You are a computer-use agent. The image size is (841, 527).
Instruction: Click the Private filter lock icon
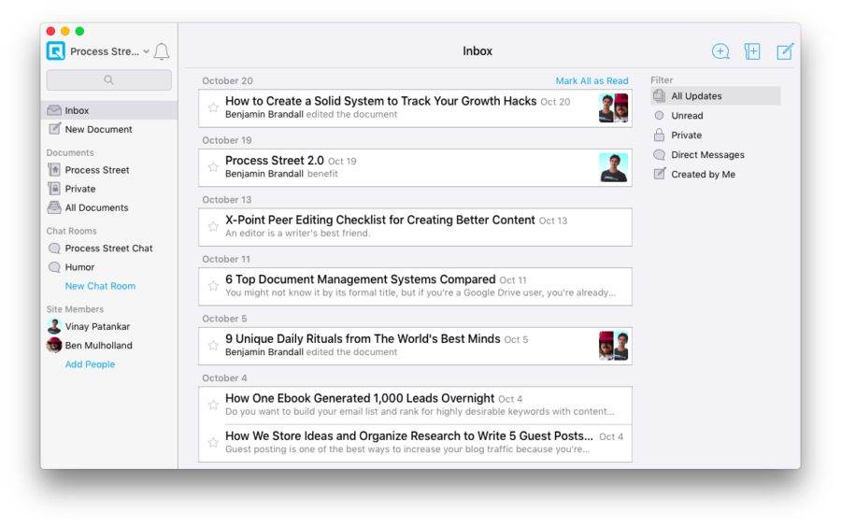tap(659, 135)
